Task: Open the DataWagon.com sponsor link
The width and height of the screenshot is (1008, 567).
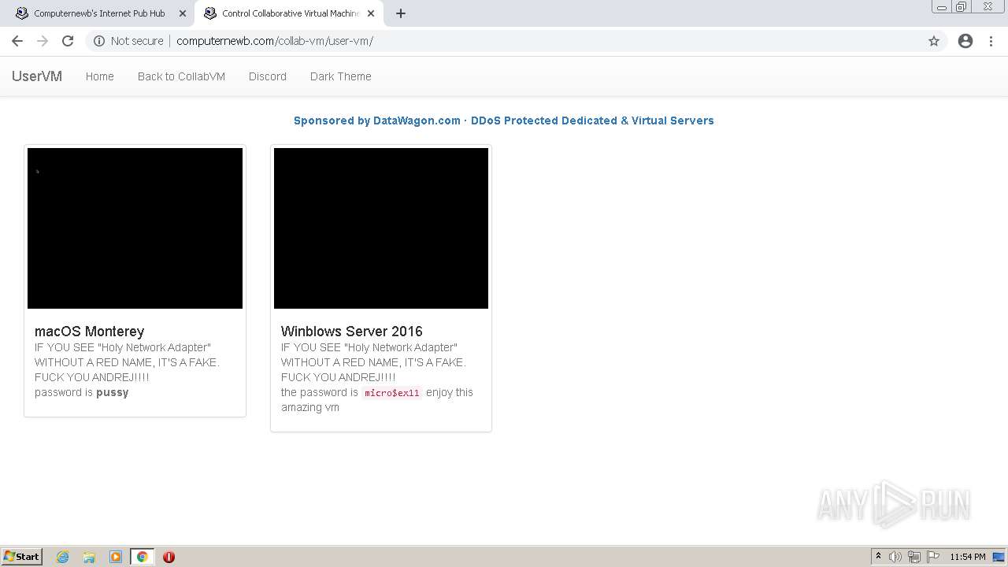Action: [504, 120]
